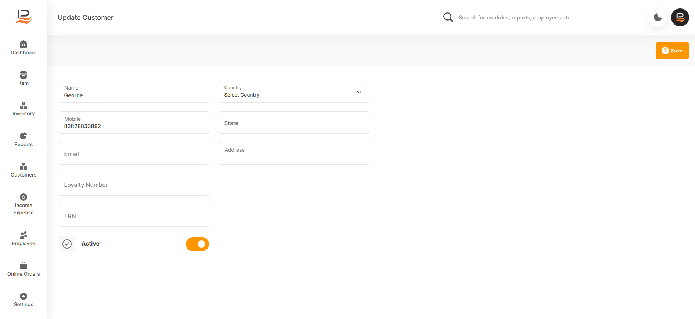
Task: Click the app logo in the sidebar
Action: tap(24, 17)
